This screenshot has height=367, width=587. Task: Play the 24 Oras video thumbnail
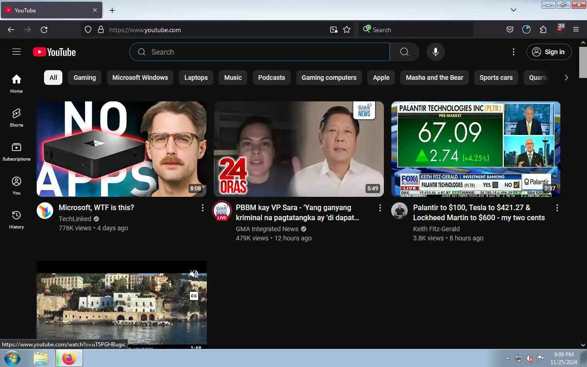(x=299, y=149)
